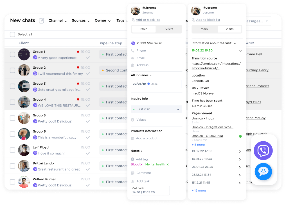Check the Select all checkbox

click(12, 34)
